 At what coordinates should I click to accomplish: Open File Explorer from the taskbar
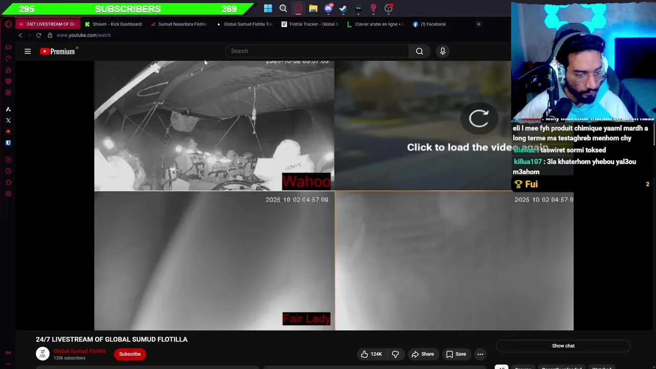tap(313, 8)
